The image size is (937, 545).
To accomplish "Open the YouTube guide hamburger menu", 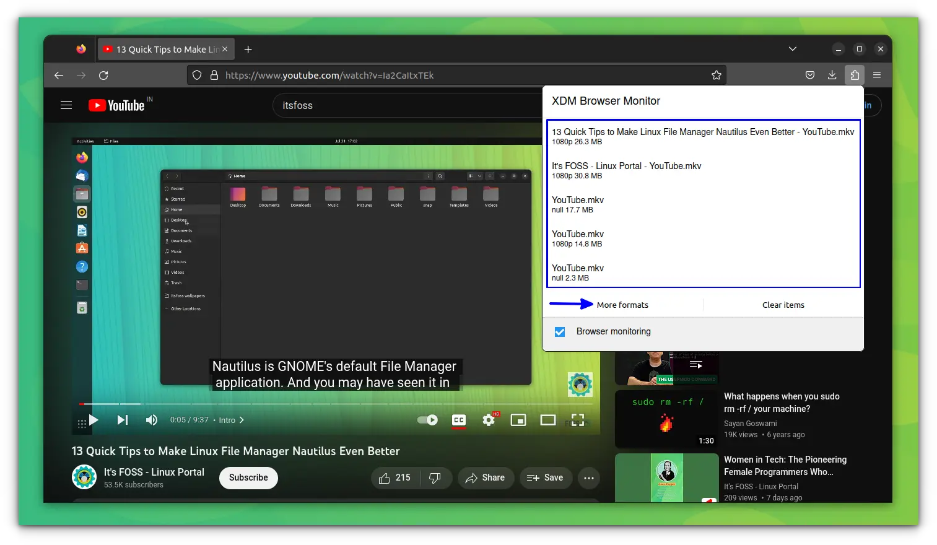I will pyautogui.click(x=66, y=105).
